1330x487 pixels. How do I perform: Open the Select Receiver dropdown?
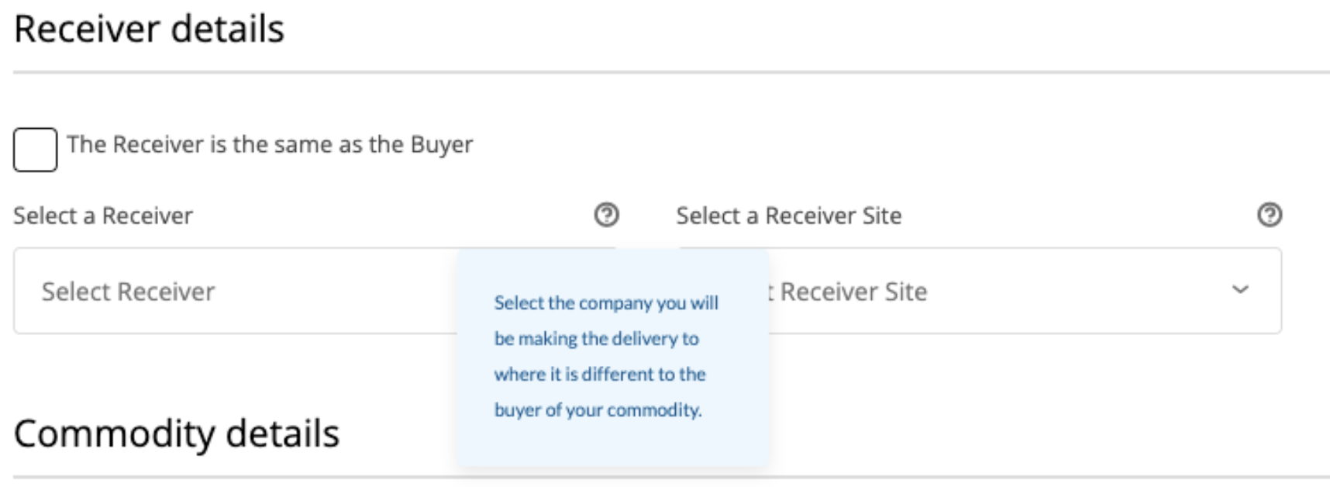[233, 291]
